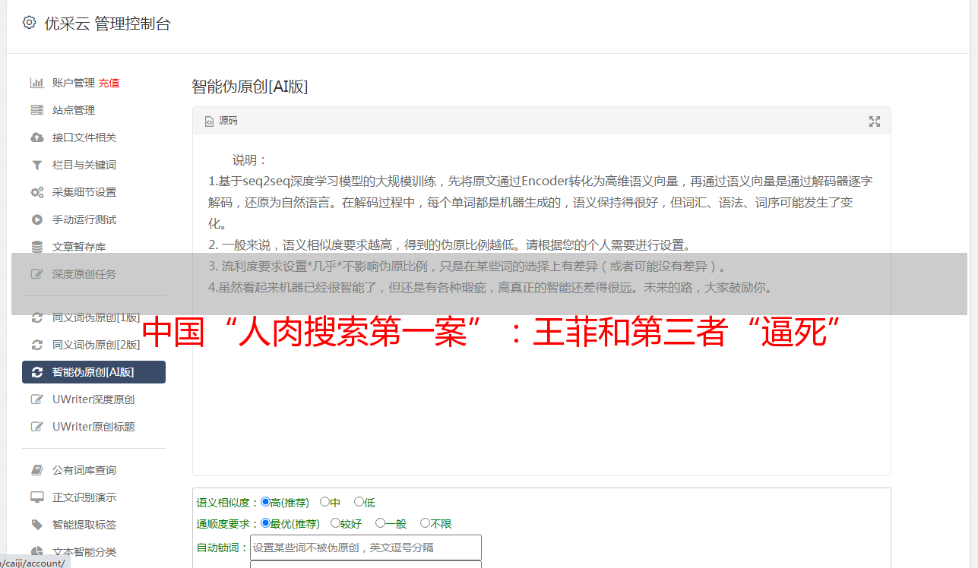Click the gear icon beside 优采云 管理控制台
Screen dimensions: 978x568
coord(29,23)
